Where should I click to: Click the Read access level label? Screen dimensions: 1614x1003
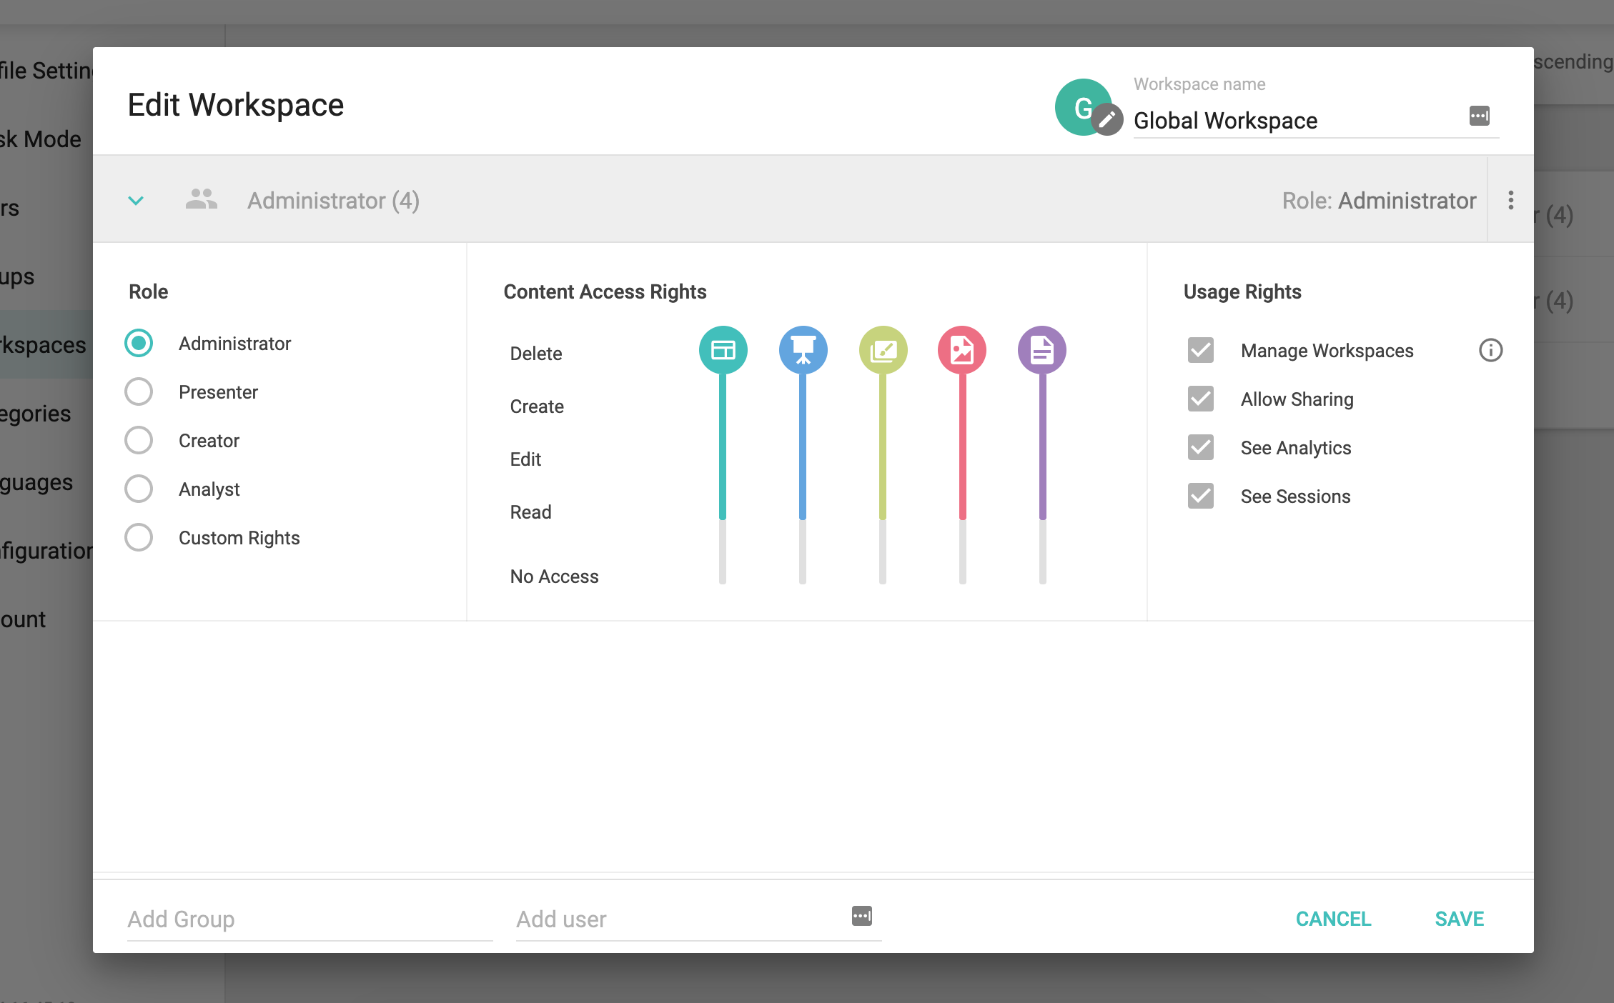pos(530,512)
